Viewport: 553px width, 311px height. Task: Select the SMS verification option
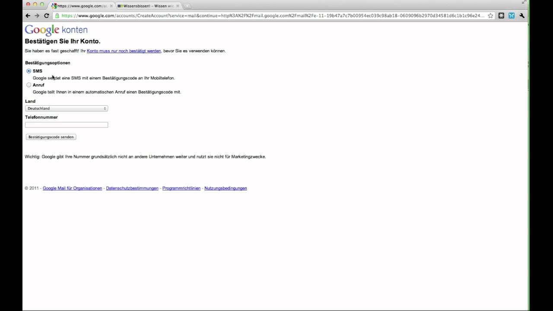(x=29, y=71)
